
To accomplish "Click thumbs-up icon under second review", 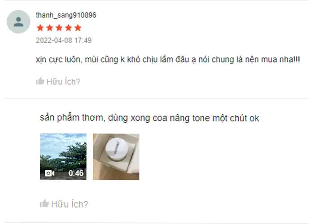I will tap(44, 203).
